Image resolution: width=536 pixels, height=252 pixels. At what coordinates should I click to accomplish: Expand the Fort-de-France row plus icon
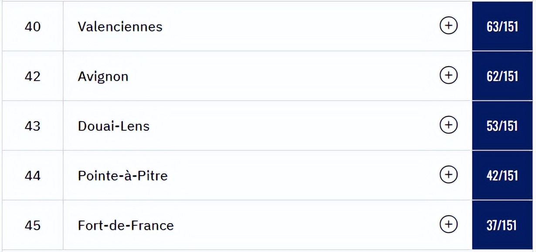tap(448, 225)
